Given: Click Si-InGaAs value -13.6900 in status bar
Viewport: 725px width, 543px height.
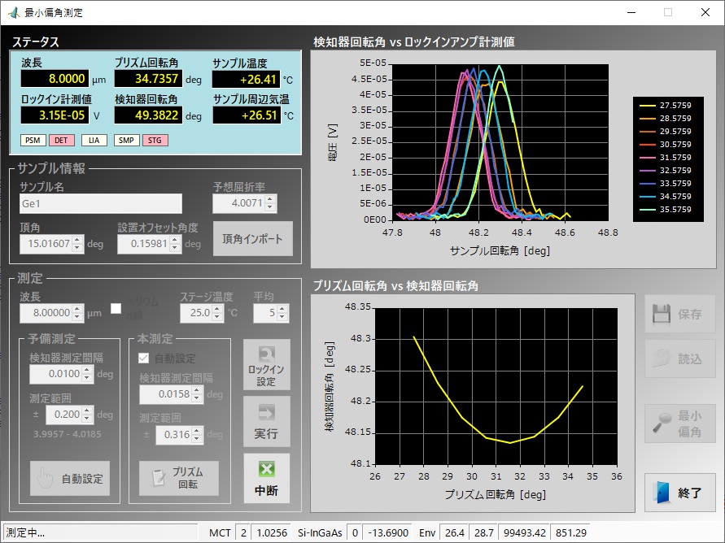Looking at the screenshot, I should tap(388, 533).
